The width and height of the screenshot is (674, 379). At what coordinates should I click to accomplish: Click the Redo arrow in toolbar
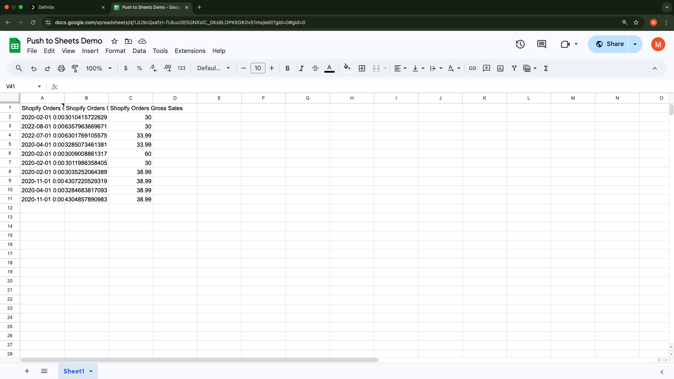[x=47, y=68]
